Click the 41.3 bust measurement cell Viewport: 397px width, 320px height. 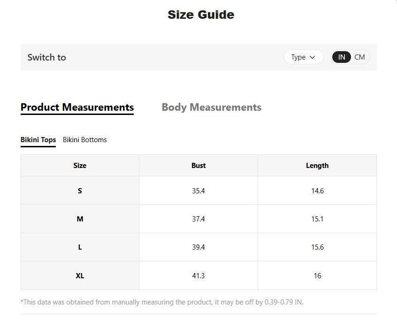click(x=198, y=276)
